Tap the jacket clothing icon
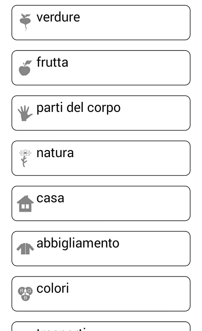The image size is (202, 331). 25,249
